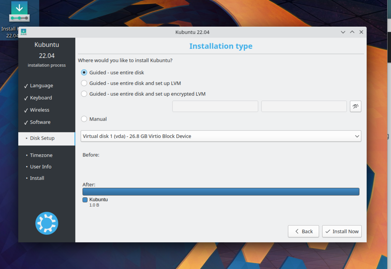Toggle password visibility eye icon
391x269 pixels.
[355, 106]
